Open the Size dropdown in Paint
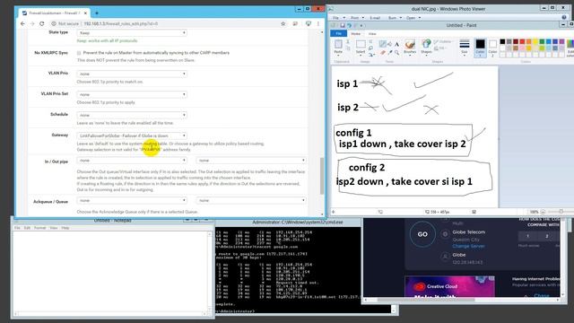574x323 pixels. 465,47
